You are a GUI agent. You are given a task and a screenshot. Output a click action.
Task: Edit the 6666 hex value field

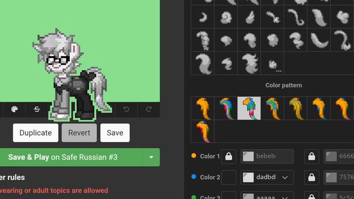(x=339, y=156)
